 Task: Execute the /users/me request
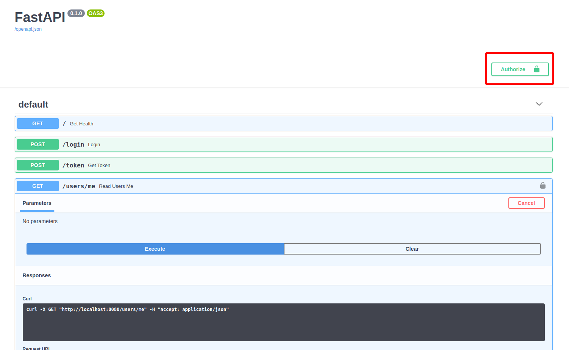point(155,249)
